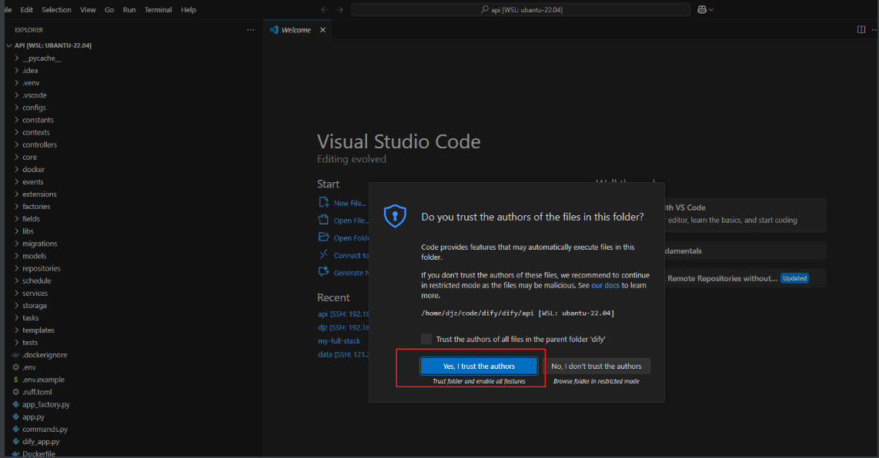Click the Open Folder icon
Image resolution: width=879 pixels, height=458 pixels.
[x=323, y=237]
